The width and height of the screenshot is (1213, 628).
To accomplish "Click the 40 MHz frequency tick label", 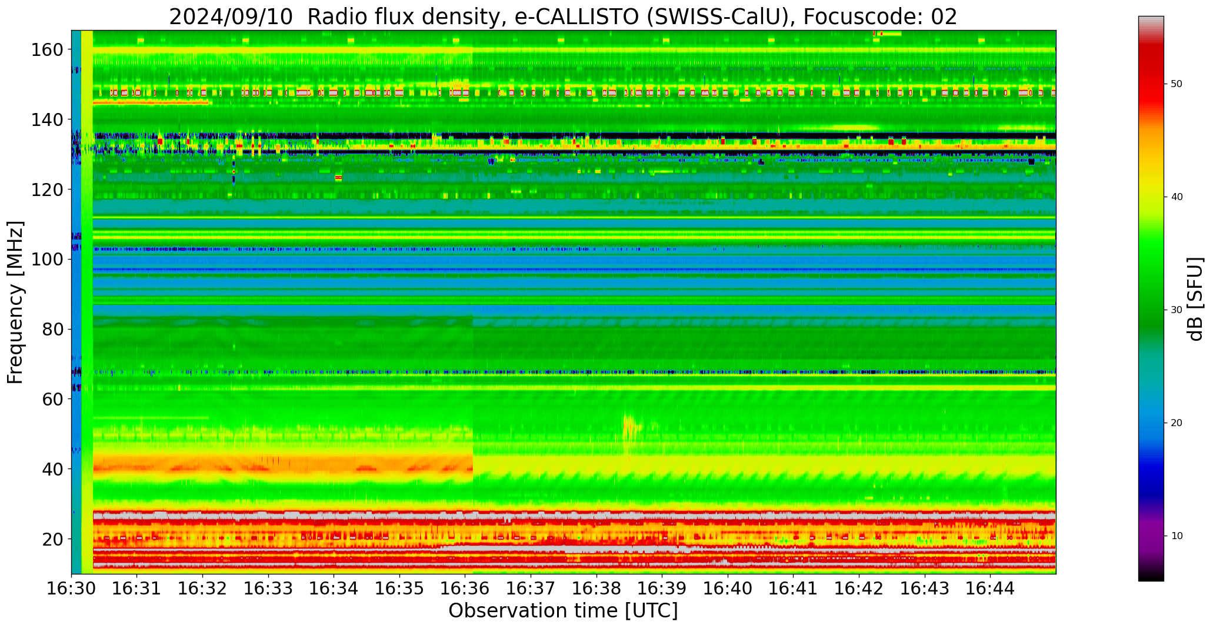I will click(x=52, y=469).
